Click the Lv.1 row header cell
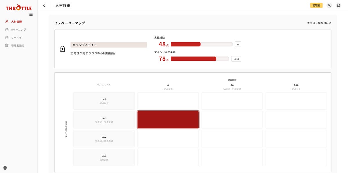Image resolution: width=348 pixels, height=173 pixels. (104, 157)
